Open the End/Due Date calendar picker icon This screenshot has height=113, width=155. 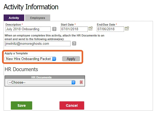coord(127,28)
